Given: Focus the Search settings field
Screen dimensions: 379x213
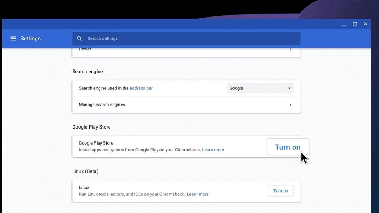Looking at the screenshot, I should point(186,38).
